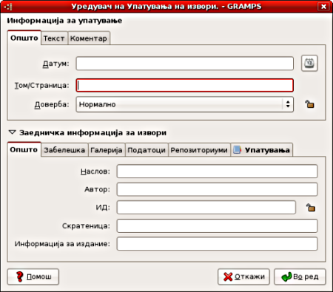The height and width of the screenshot is (292, 333).
Task: Click the Автор text field
Action: pyautogui.click(x=217, y=189)
